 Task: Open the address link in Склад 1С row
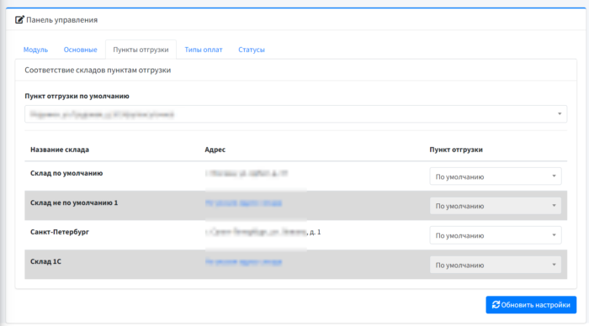coord(243,262)
